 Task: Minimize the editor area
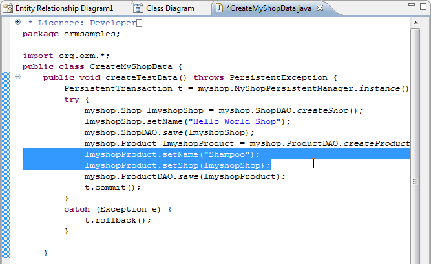coord(412,5)
